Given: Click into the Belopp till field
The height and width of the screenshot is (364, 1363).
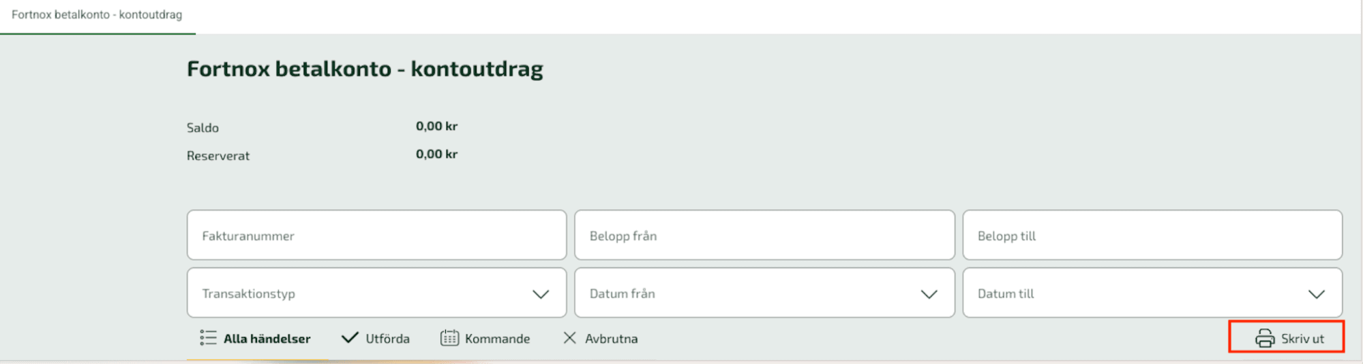Looking at the screenshot, I should (x=1152, y=235).
